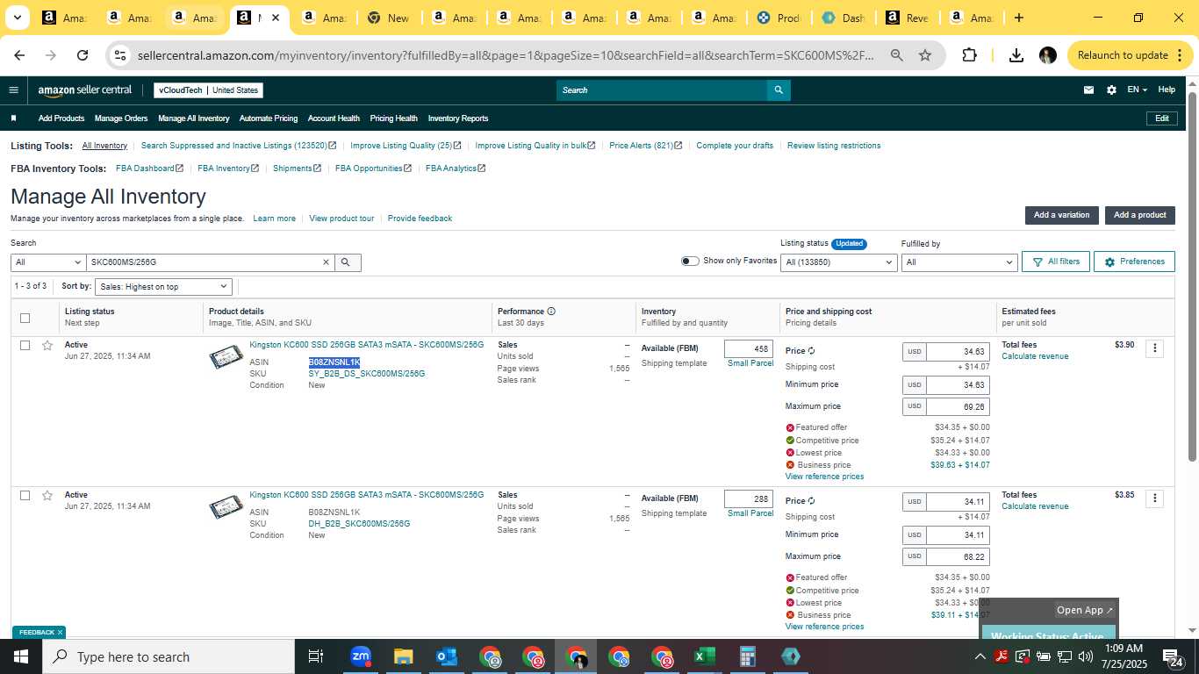Open Outlook from the taskbar
This screenshot has height=674, width=1199.
tap(446, 656)
